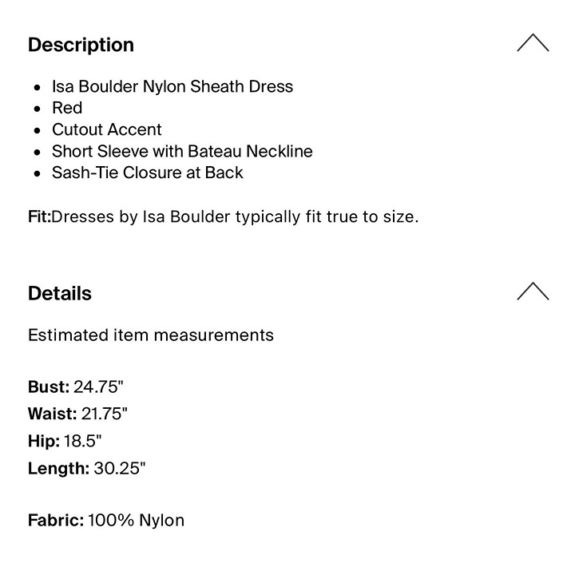Click the Fabric label
Viewport: 575px width, 575px height.
coord(56,521)
